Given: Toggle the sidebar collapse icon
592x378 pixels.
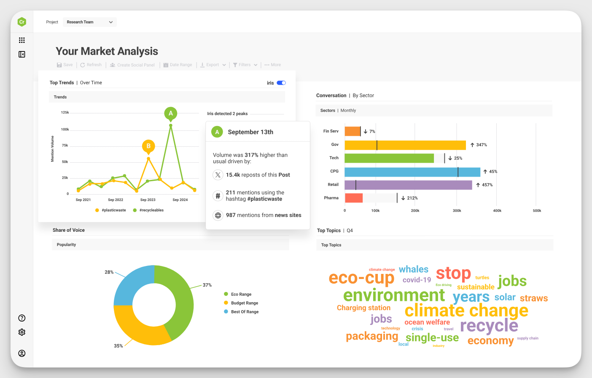Looking at the screenshot, I should (x=22, y=54).
